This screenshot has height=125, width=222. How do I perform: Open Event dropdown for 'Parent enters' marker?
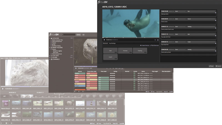pos(181,19)
